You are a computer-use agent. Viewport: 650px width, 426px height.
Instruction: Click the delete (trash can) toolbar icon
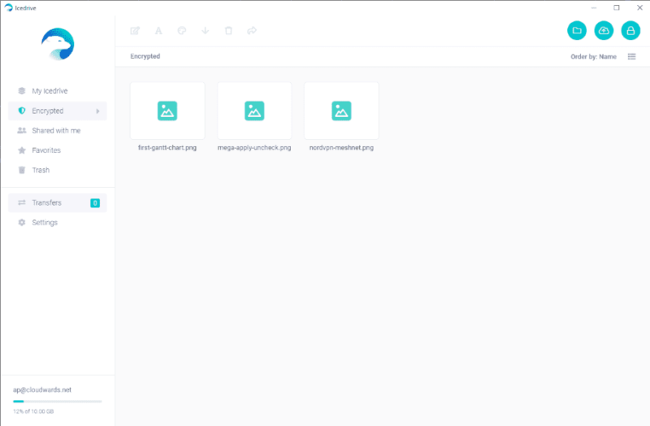[228, 31]
